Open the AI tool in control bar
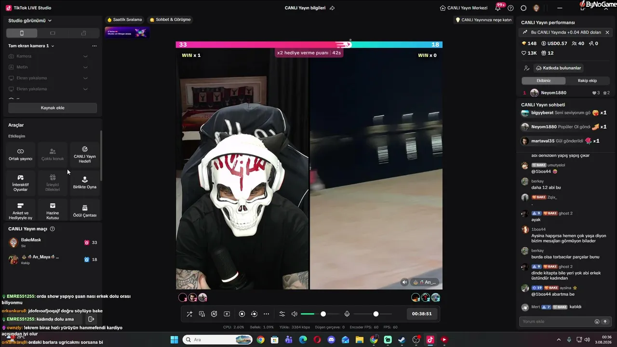Screen dimensions: 617x347 click(x=214, y=314)
